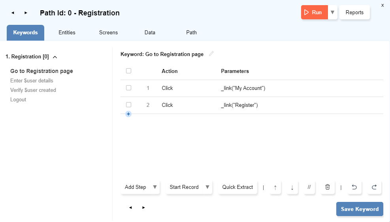
Task: Move selected step down with down arrow
Action: click(x=292, y=187)
